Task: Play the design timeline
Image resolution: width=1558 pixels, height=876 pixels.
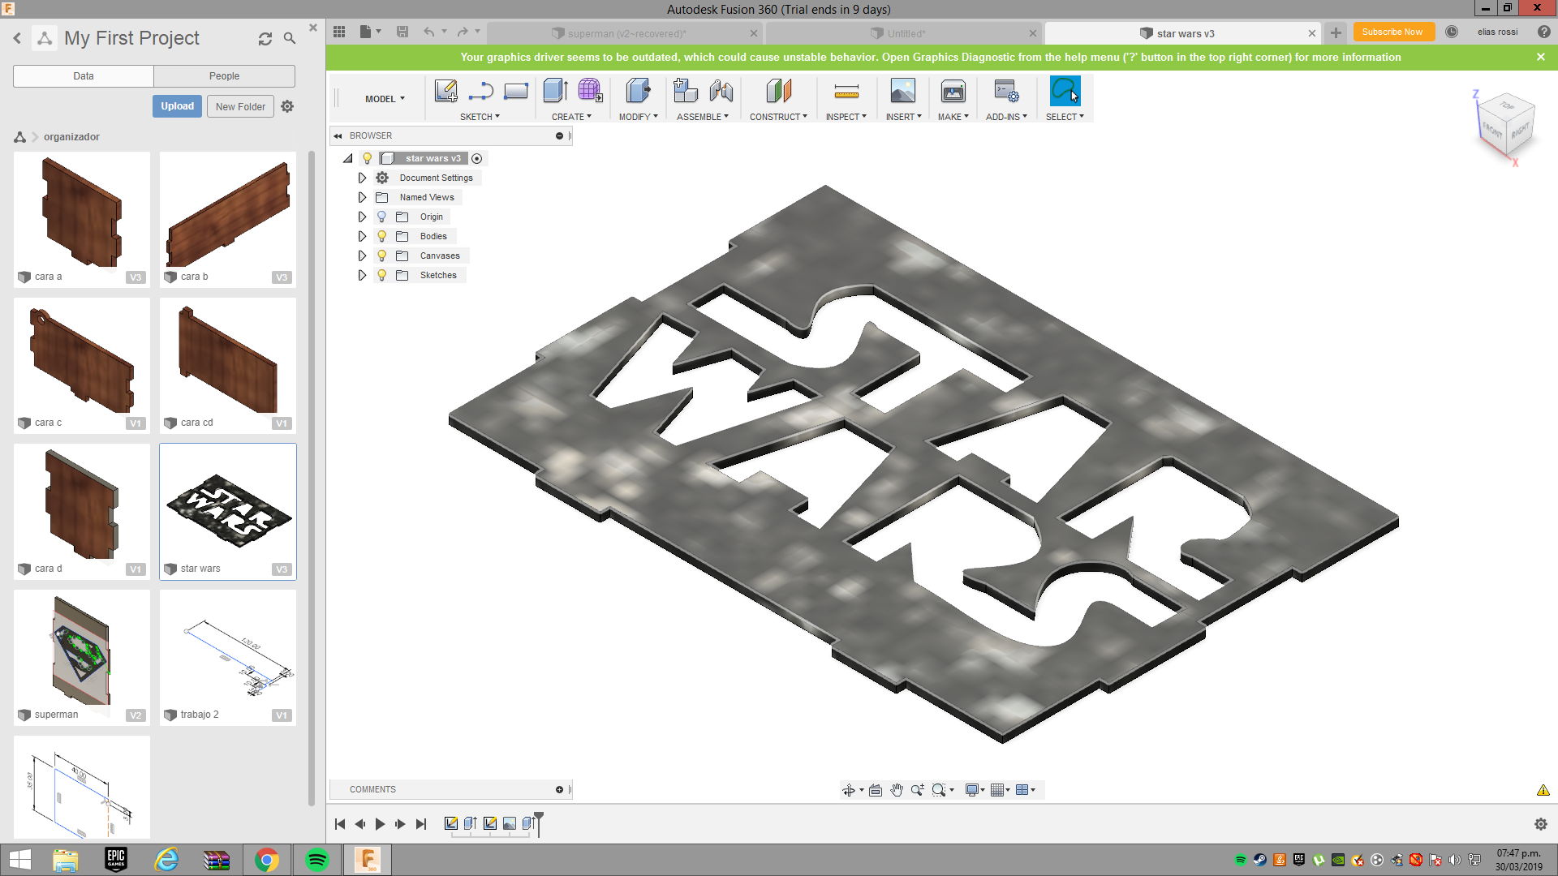Action: coord(381,824)
